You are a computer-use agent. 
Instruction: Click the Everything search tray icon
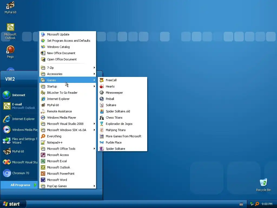point(257,204)
